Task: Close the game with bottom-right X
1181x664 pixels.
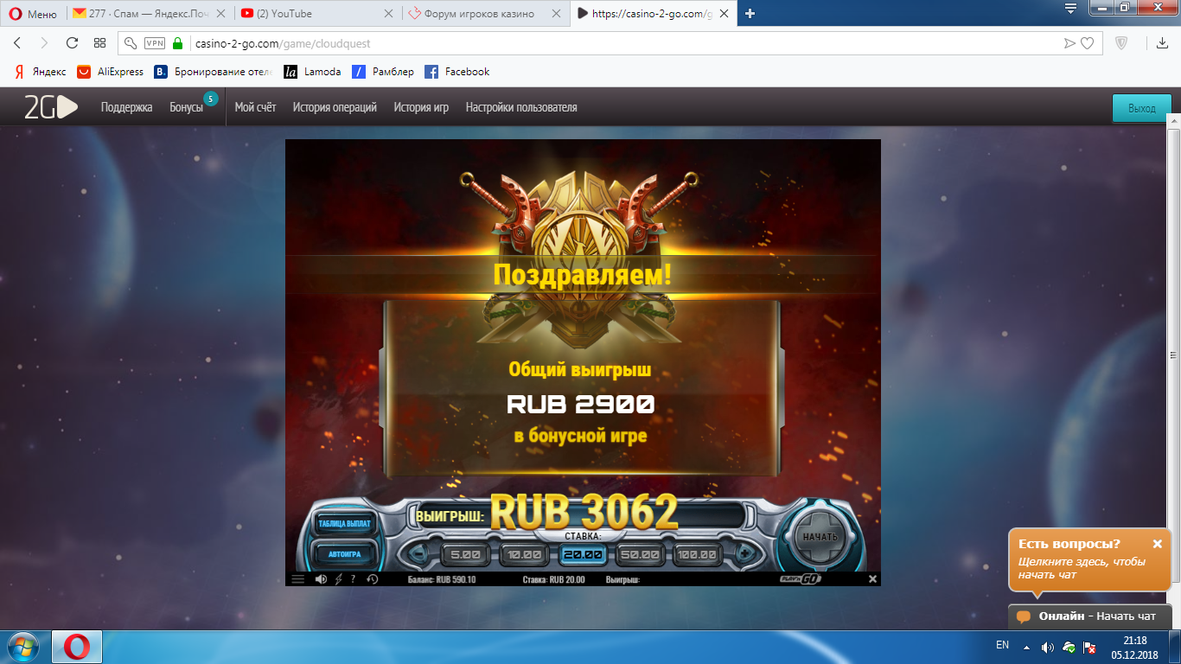Action: point(872,579)
